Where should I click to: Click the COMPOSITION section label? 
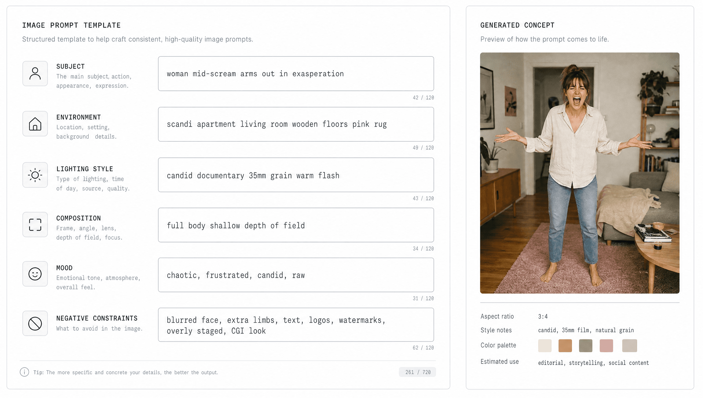79,218
